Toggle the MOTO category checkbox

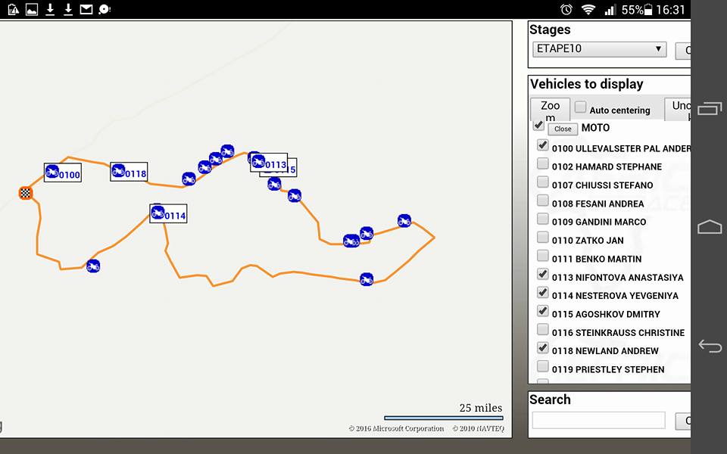point(538,125)
